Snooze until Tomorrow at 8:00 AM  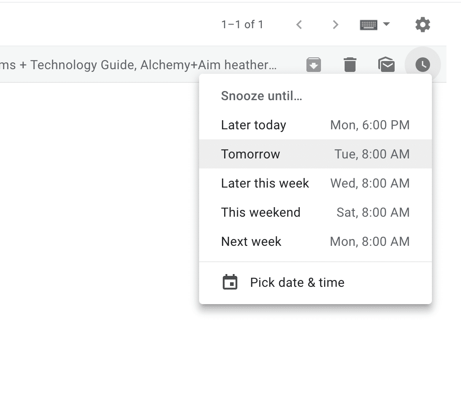[x=315, y=154]
